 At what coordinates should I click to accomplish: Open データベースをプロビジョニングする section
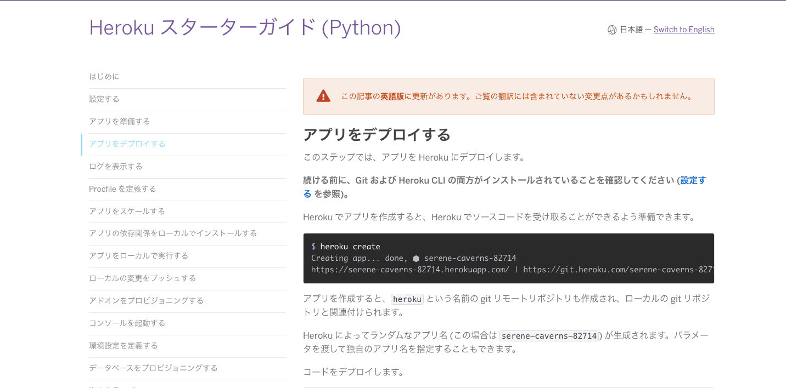click(153, 368)
